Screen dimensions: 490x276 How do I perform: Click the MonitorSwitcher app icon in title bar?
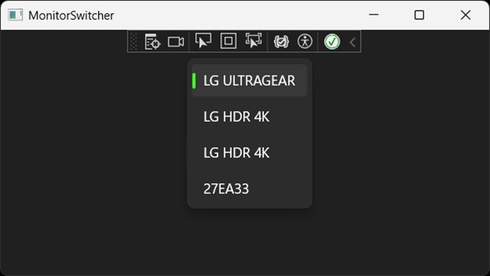point(15,15)
